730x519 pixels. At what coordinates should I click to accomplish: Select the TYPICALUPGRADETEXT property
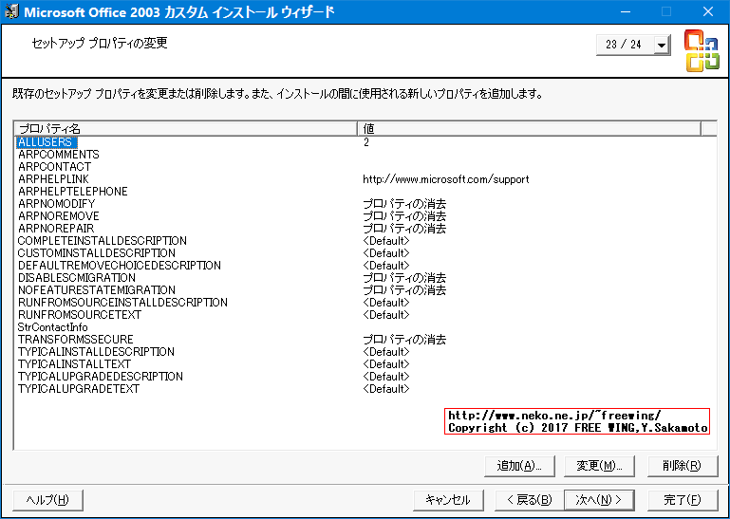point(78,389)
